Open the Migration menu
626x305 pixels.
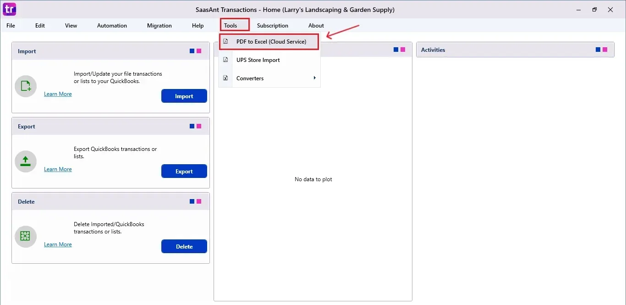[159, 26]
